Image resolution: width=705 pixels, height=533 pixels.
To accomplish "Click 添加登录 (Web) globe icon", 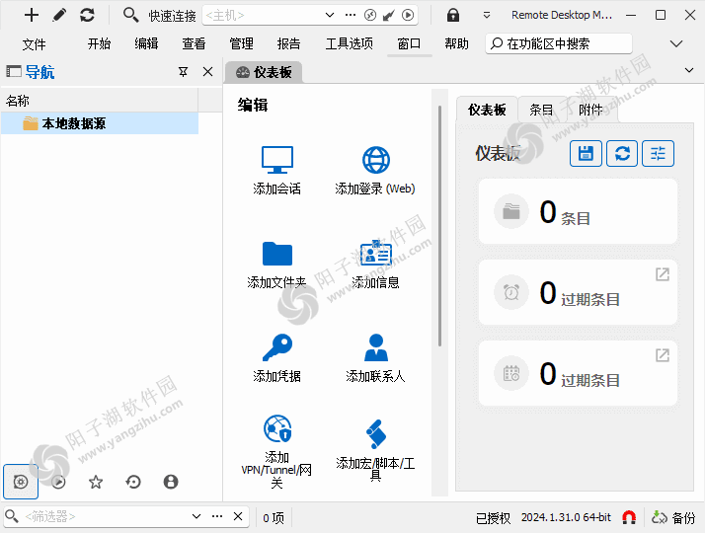I will coord(376,160).
